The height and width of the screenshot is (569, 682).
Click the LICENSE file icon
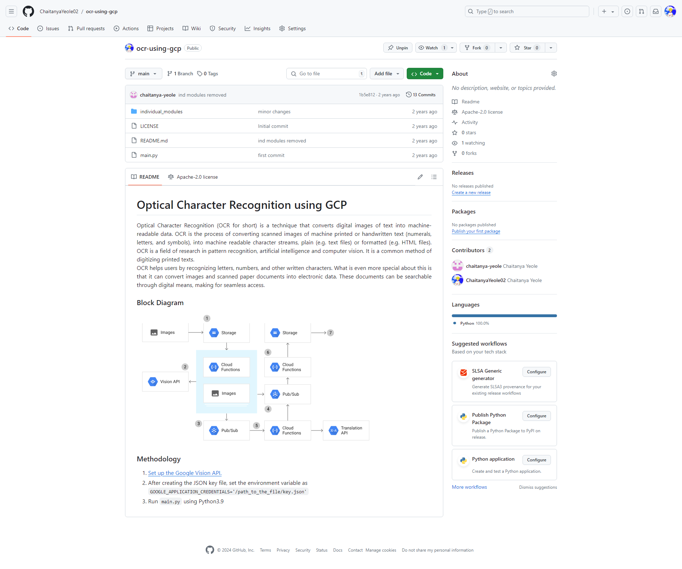[134, 126]
